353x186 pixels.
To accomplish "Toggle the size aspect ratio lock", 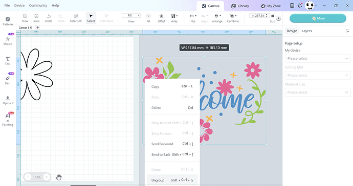I will coord(273,15).
